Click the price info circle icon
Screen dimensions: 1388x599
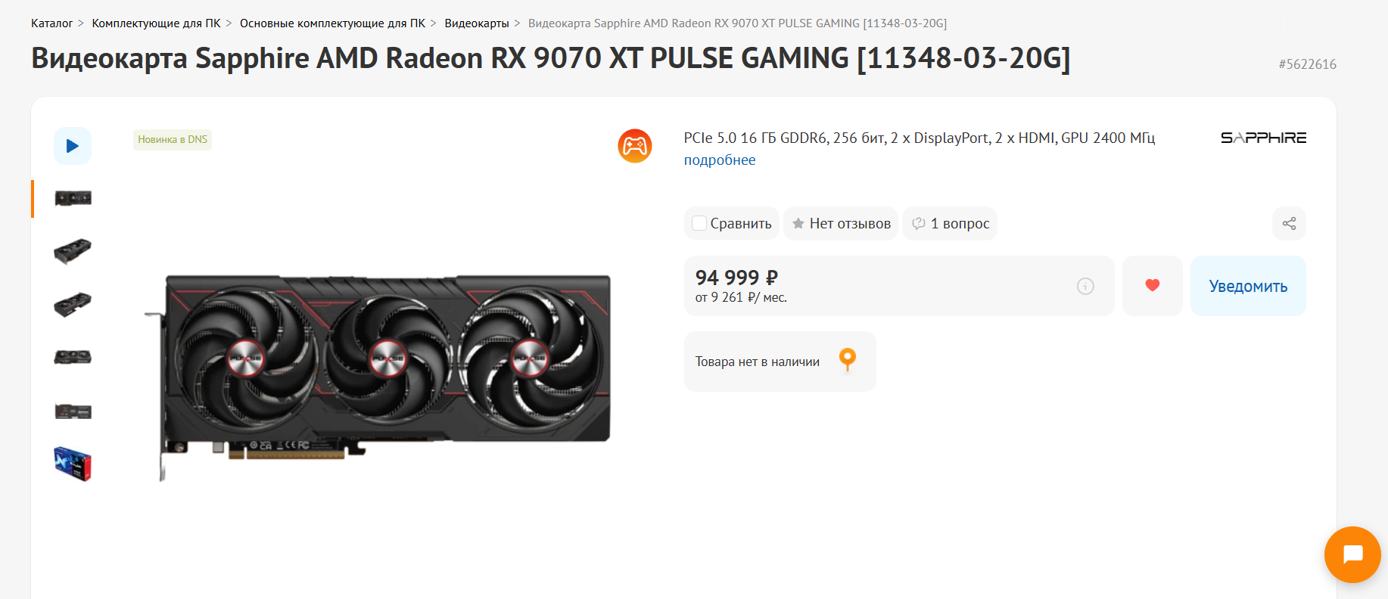(x=1085, y=286)
